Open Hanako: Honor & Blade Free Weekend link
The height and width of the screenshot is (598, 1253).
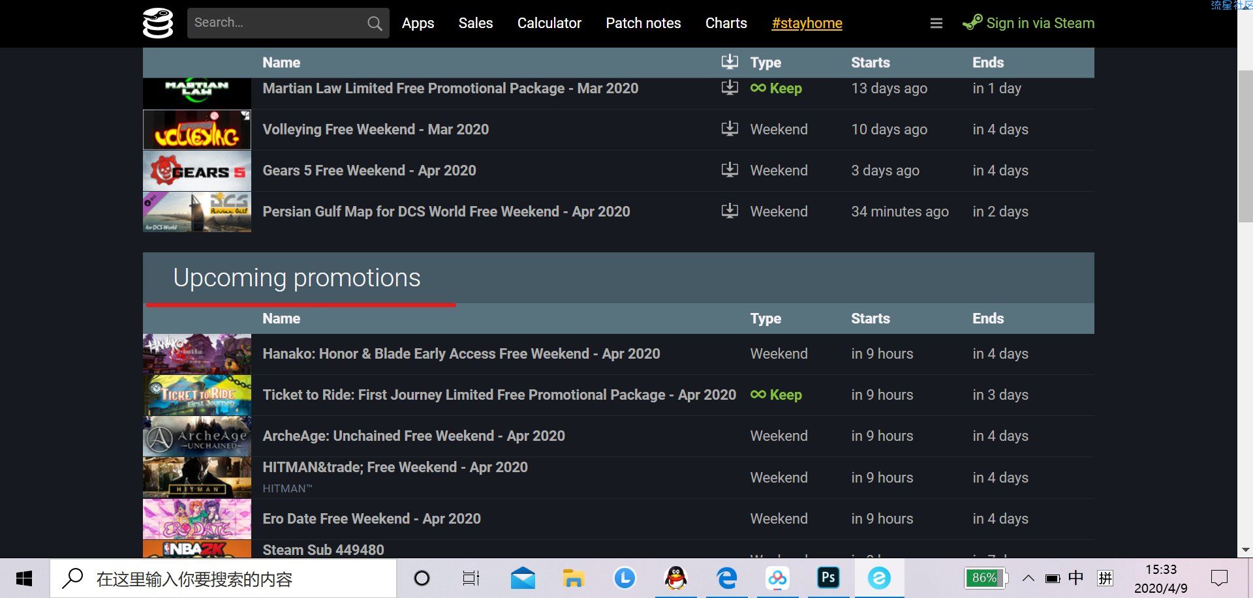point(461,353)
